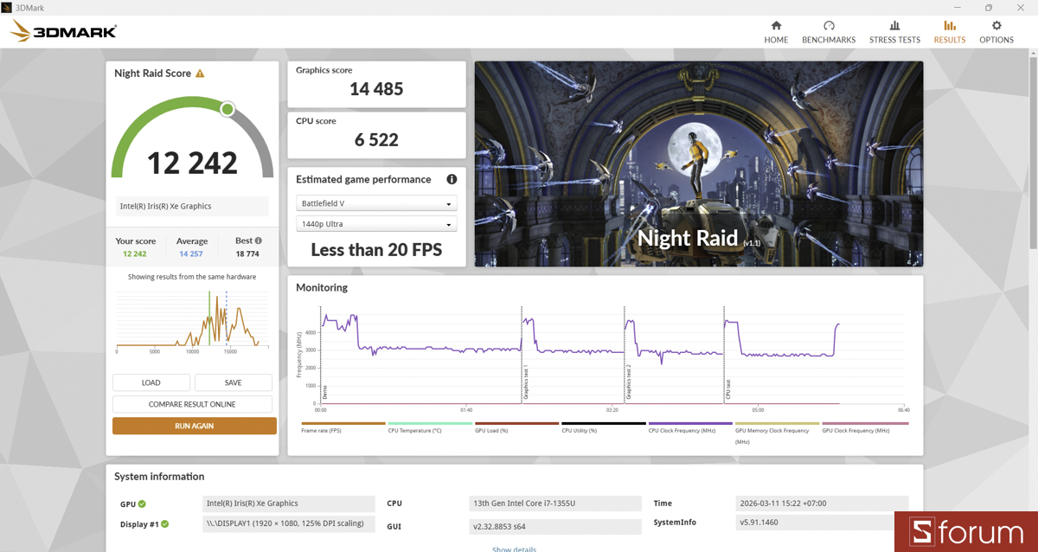Click the green checkmark beside GPU

click(x=143, y=503)
